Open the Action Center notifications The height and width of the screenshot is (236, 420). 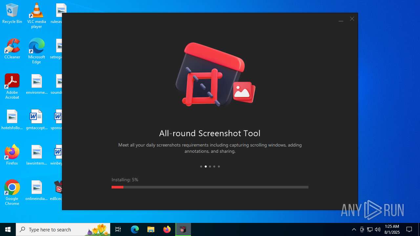[x=409, y=229]
